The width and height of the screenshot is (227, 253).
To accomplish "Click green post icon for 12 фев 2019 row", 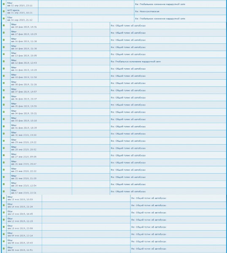I will click(4, 62).
